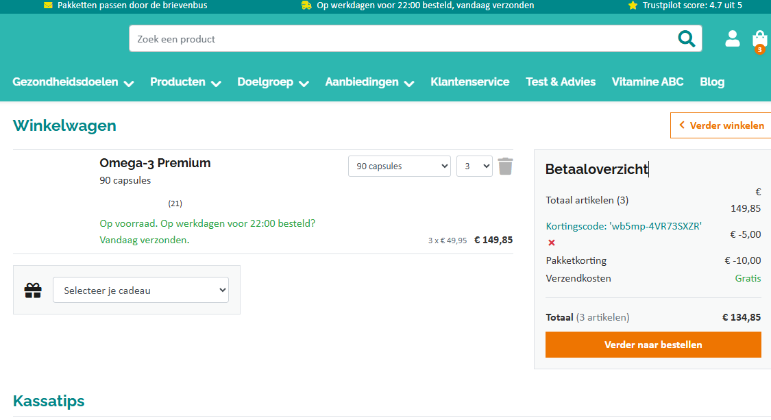Click the 'Totaal artikelen (3)' label
Screen dimensions: 771x420
[587, 200]
